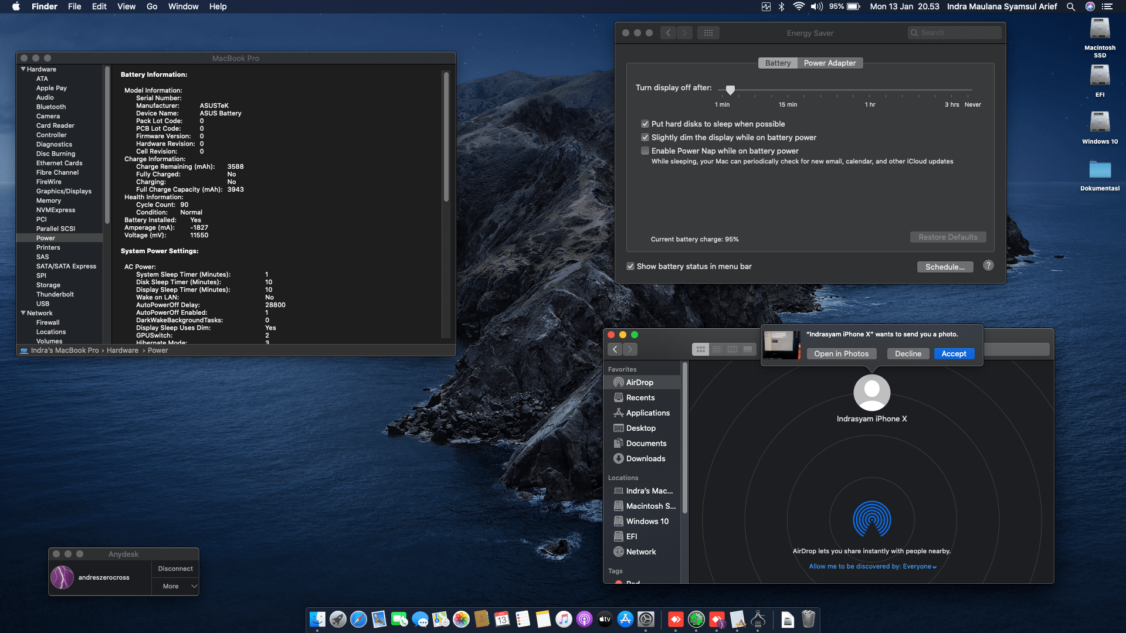Click the Show All grid icon in Energy Saver

pos(708,33)
